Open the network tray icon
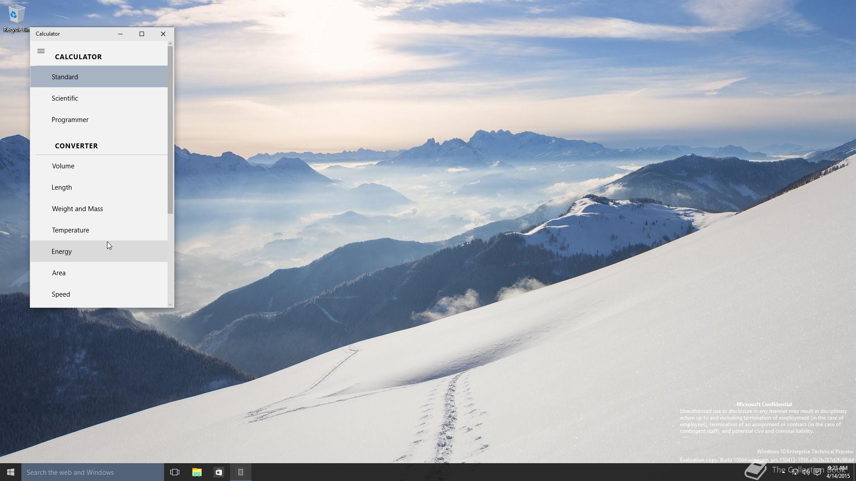 coord(795,472)
